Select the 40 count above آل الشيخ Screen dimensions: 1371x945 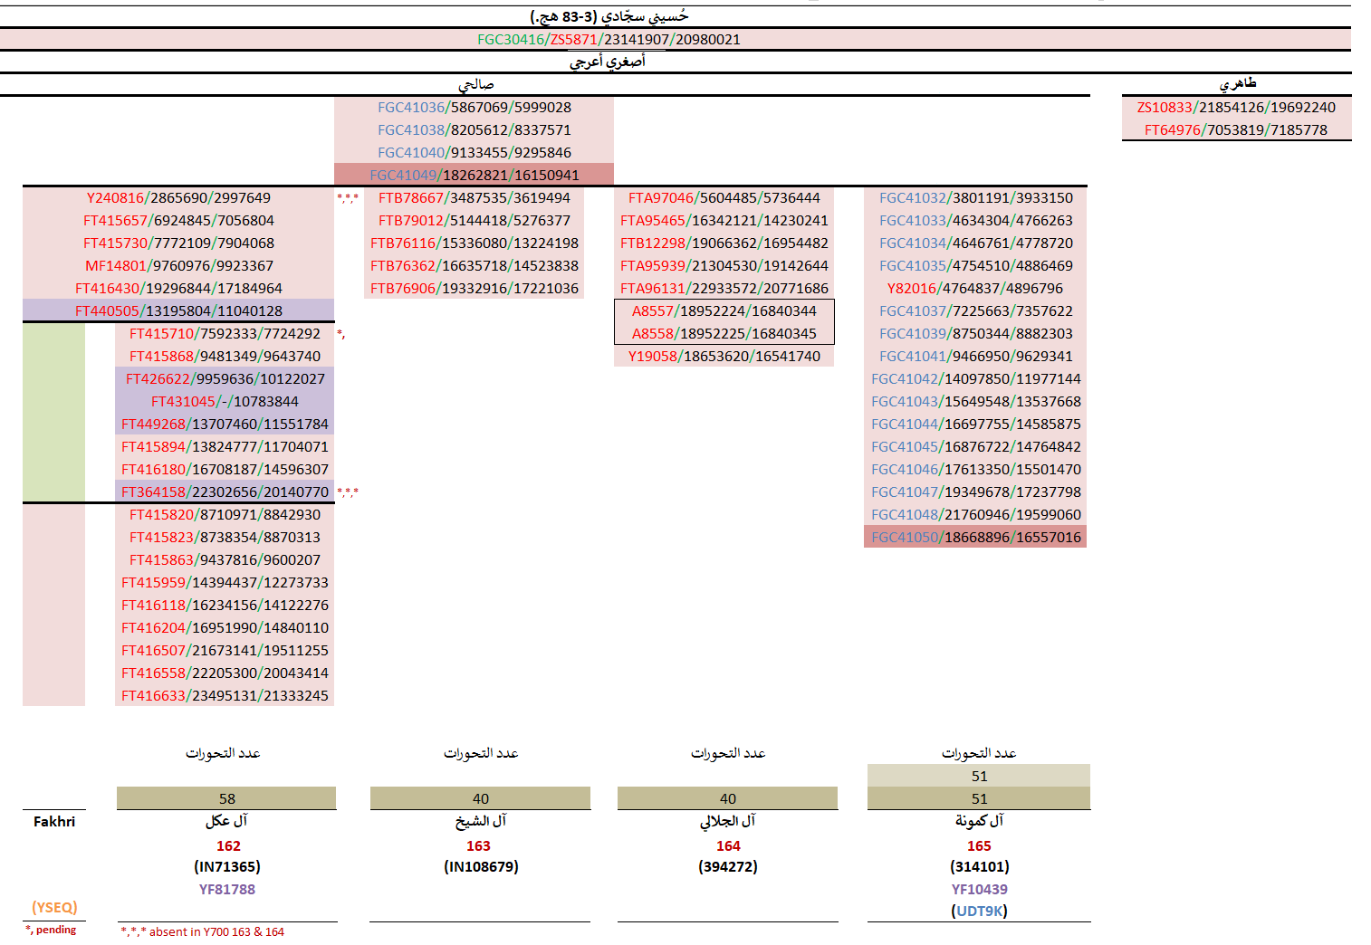click(480, 798)
